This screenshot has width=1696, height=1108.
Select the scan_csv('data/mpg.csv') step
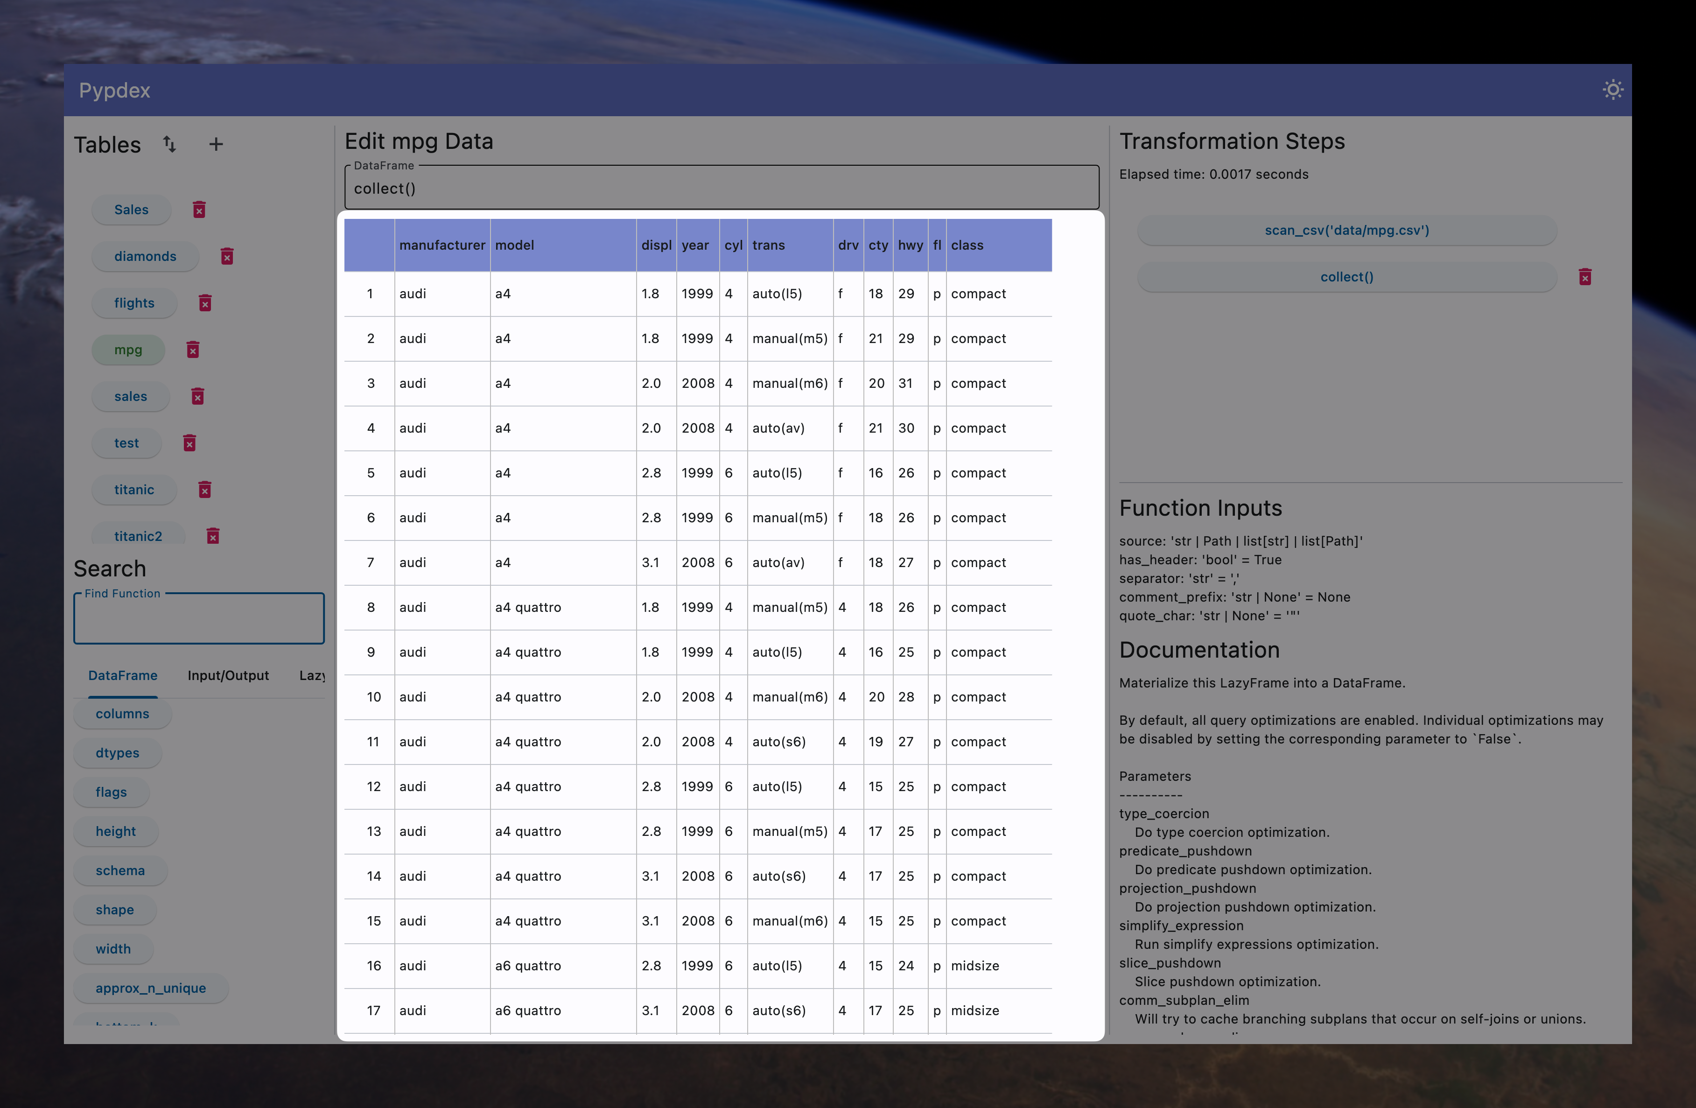click(x=1346, y=230)
